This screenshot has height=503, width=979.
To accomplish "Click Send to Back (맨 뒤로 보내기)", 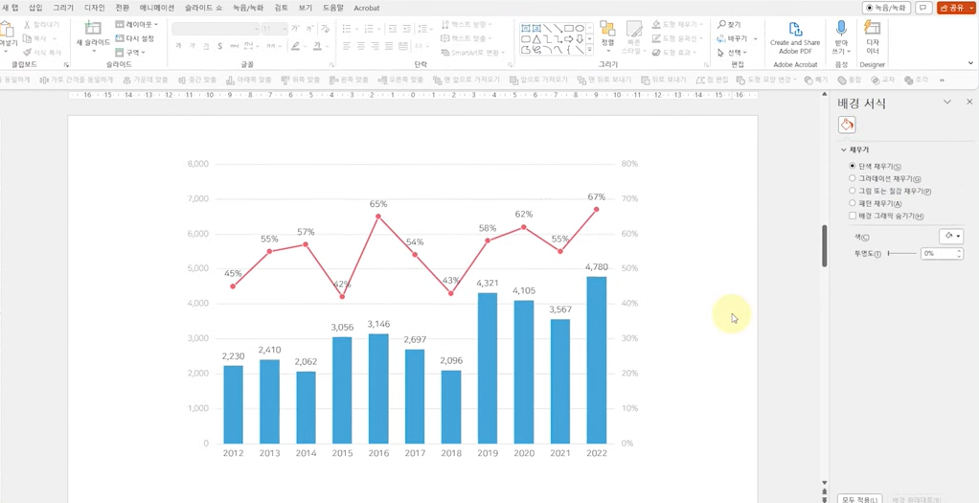I will point(604,80).
